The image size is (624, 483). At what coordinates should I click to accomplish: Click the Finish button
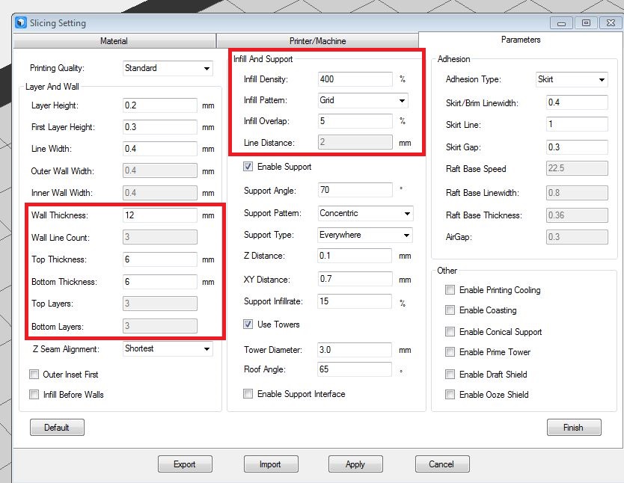(x=573, y=428)
